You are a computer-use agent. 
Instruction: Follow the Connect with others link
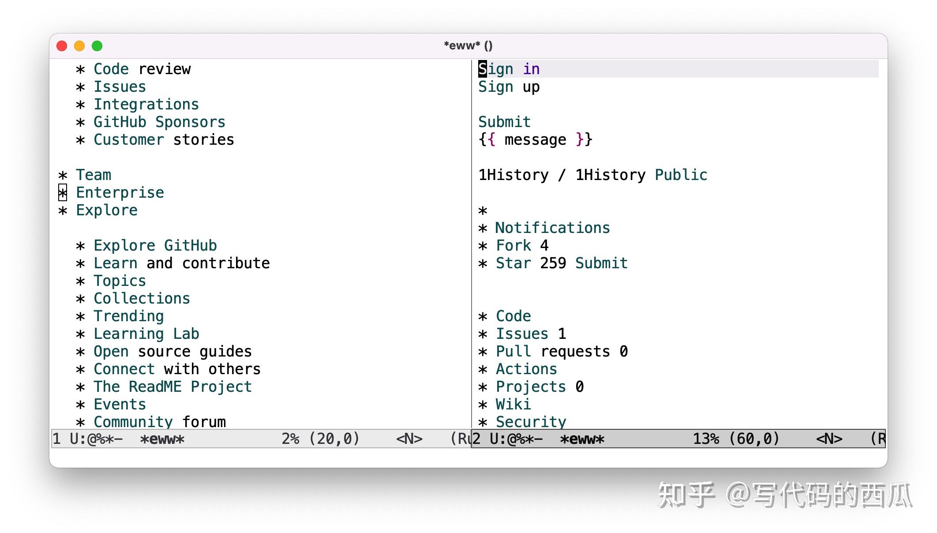177,369
